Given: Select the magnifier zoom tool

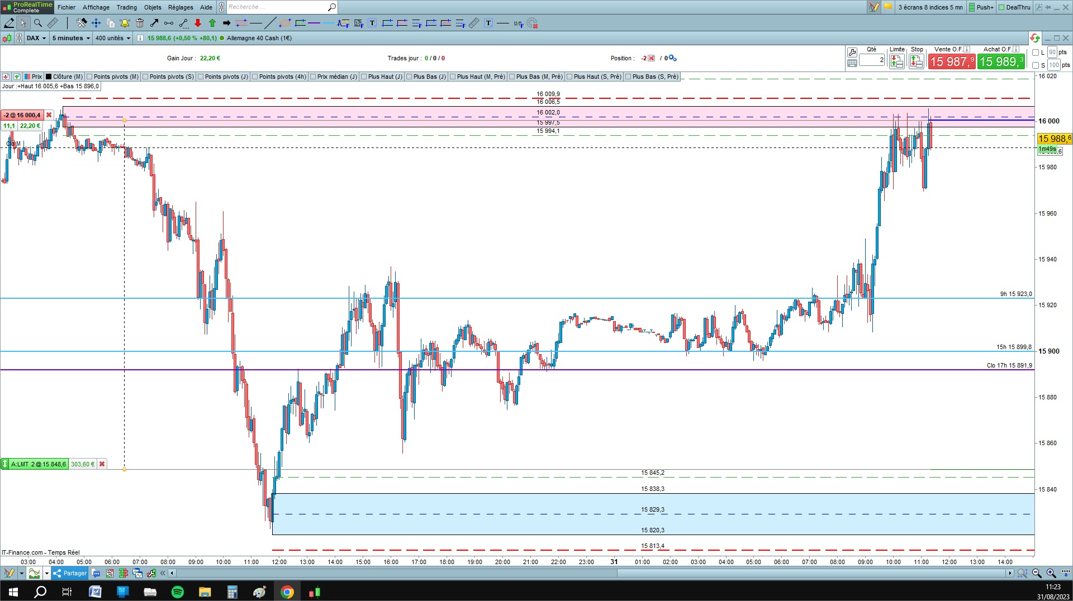Looking at the screenshot, I should 38,23.
